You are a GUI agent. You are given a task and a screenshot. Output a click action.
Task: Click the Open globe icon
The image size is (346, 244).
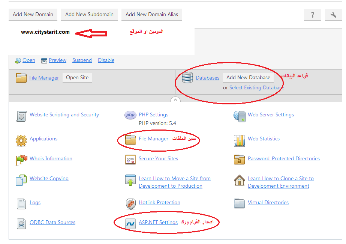18,60
